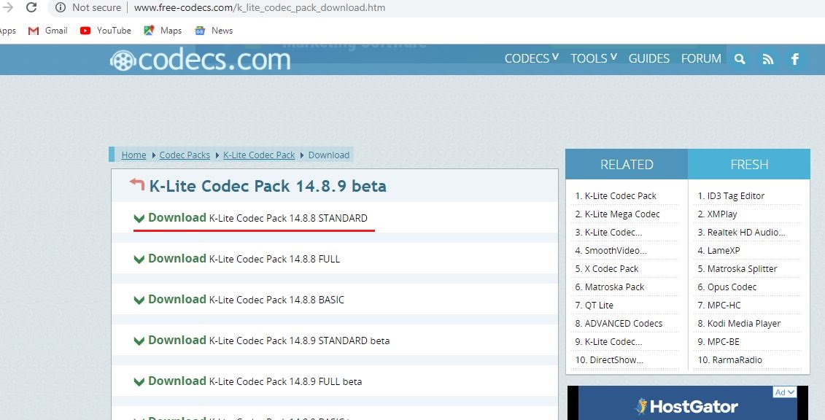Switch to the RELATED tab
Image resolution: width=825 pixels, height=420 pixels.
pyautogui.click(x=627, y=165)
